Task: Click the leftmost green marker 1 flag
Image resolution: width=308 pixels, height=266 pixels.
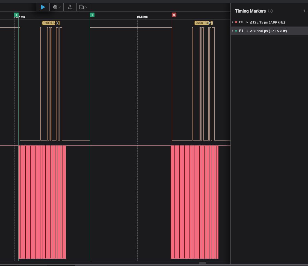Action: click(16, 15)
